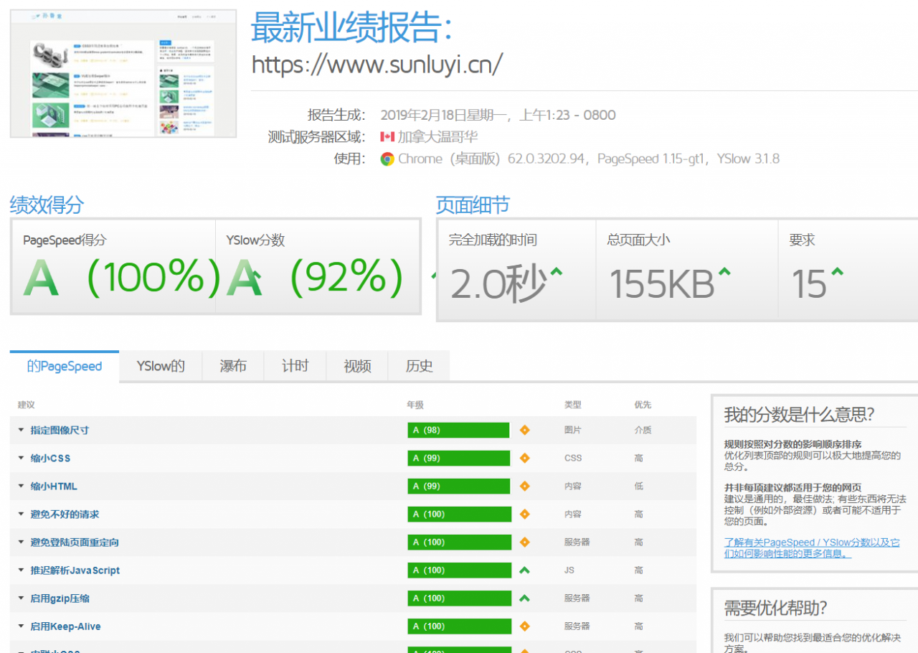Click the Canadian flag icon beside 加拿大温哥华
The width and height of the screenshot is (918, 653).
click(387, 137)
